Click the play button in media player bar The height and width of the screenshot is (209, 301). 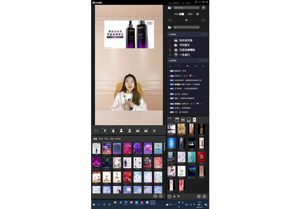(x=169, y=197)
